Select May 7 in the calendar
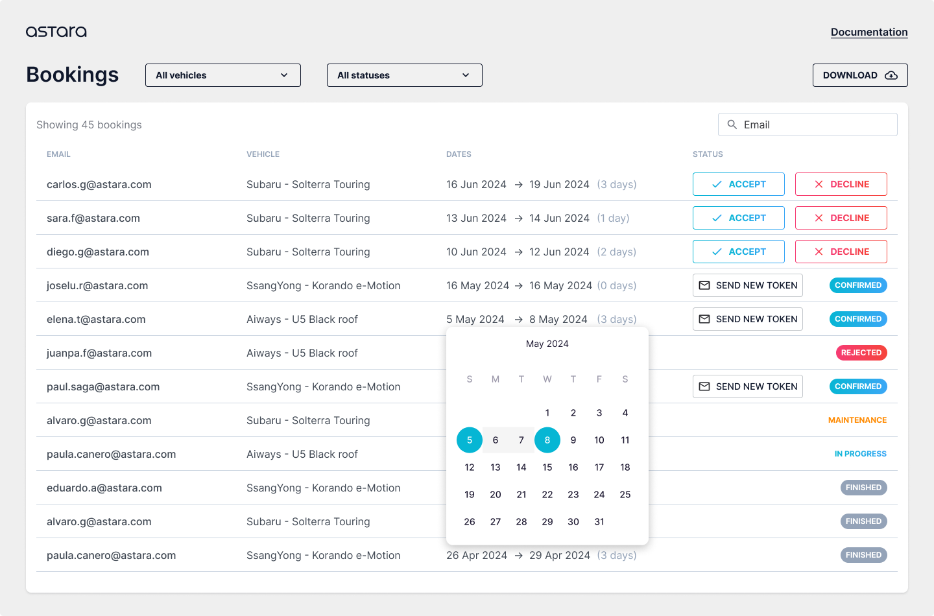This screenshot has width=934, height=616. pos(521,440)
